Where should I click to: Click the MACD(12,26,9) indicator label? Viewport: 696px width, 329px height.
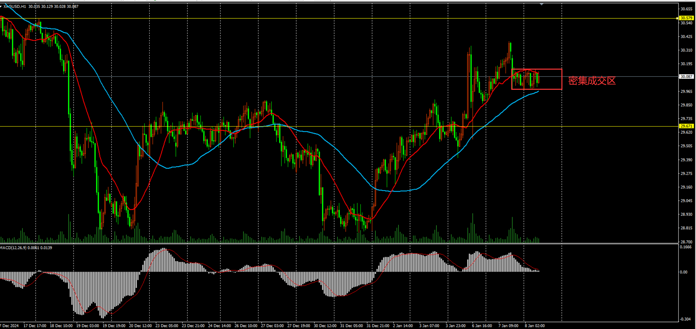click(x=13, y=247)
